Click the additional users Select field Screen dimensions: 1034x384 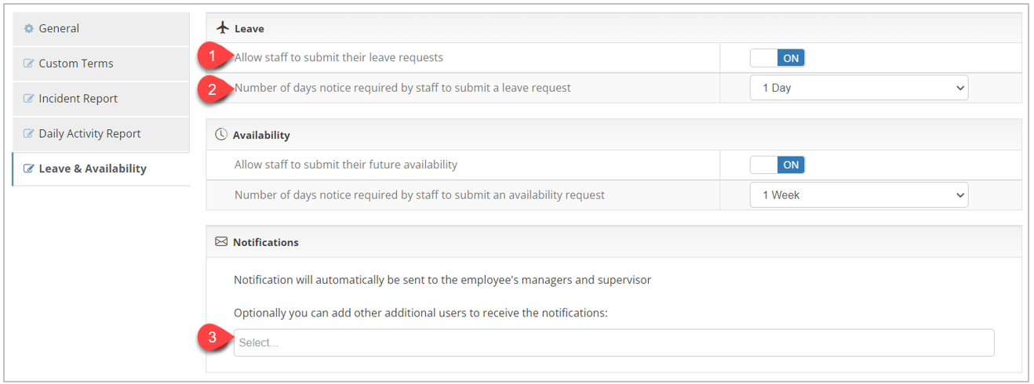pos(613,342)
